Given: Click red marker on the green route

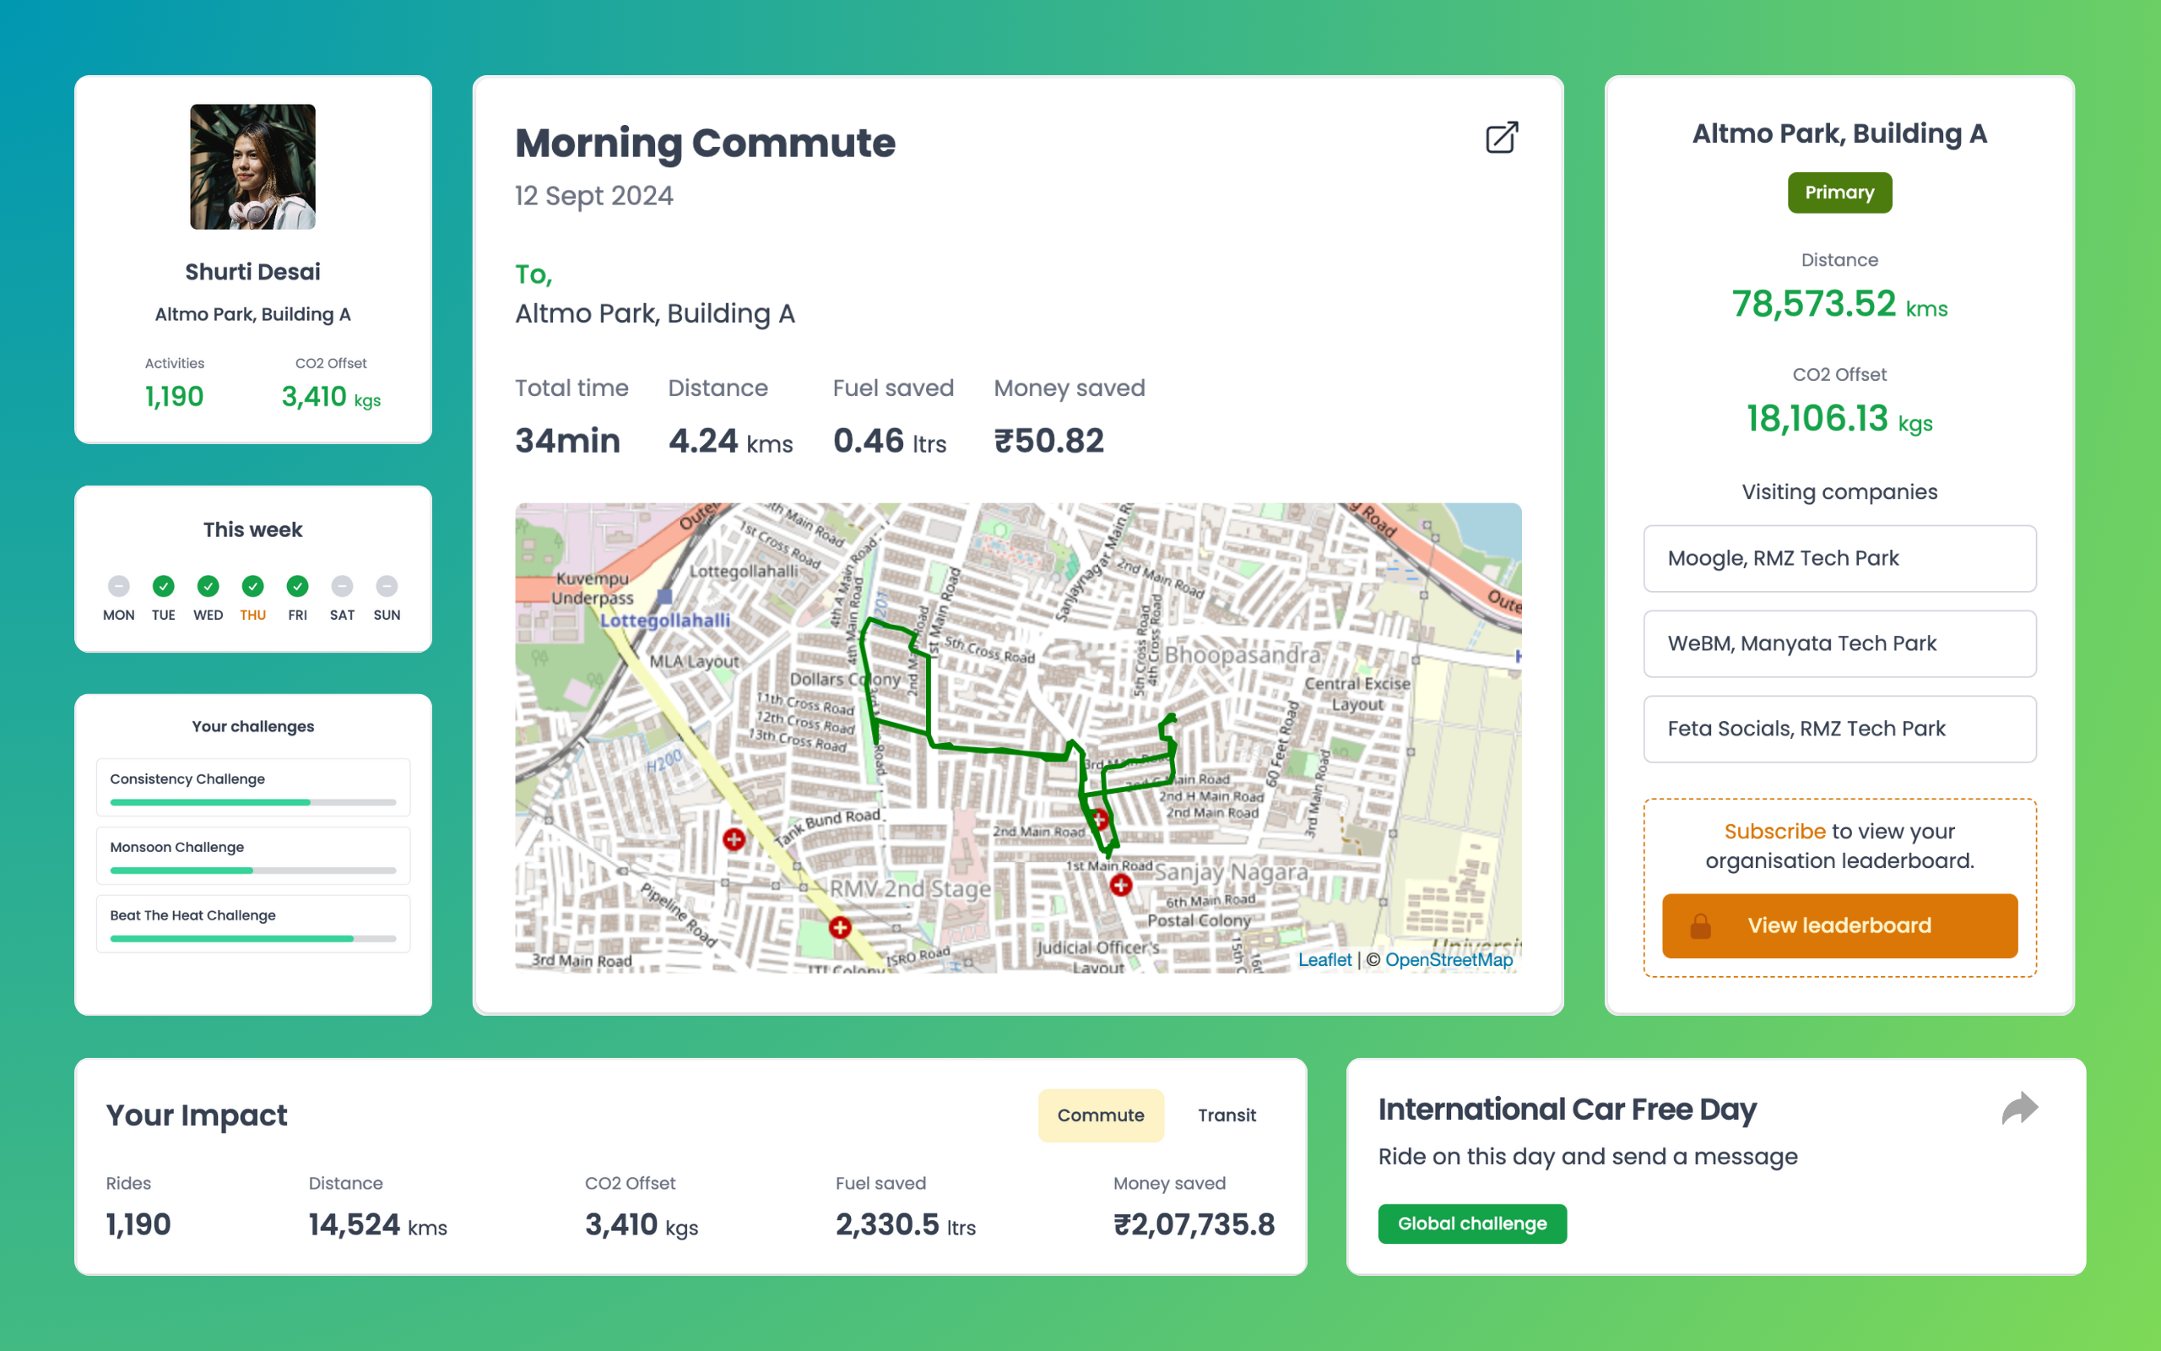Looking at the screenshot, I should tap(1099, 818).
